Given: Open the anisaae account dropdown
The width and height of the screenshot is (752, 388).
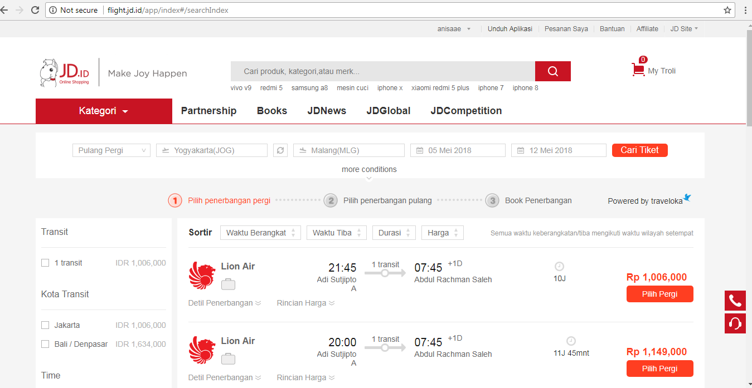Looking at the screenshot, I should click(454, 29).
